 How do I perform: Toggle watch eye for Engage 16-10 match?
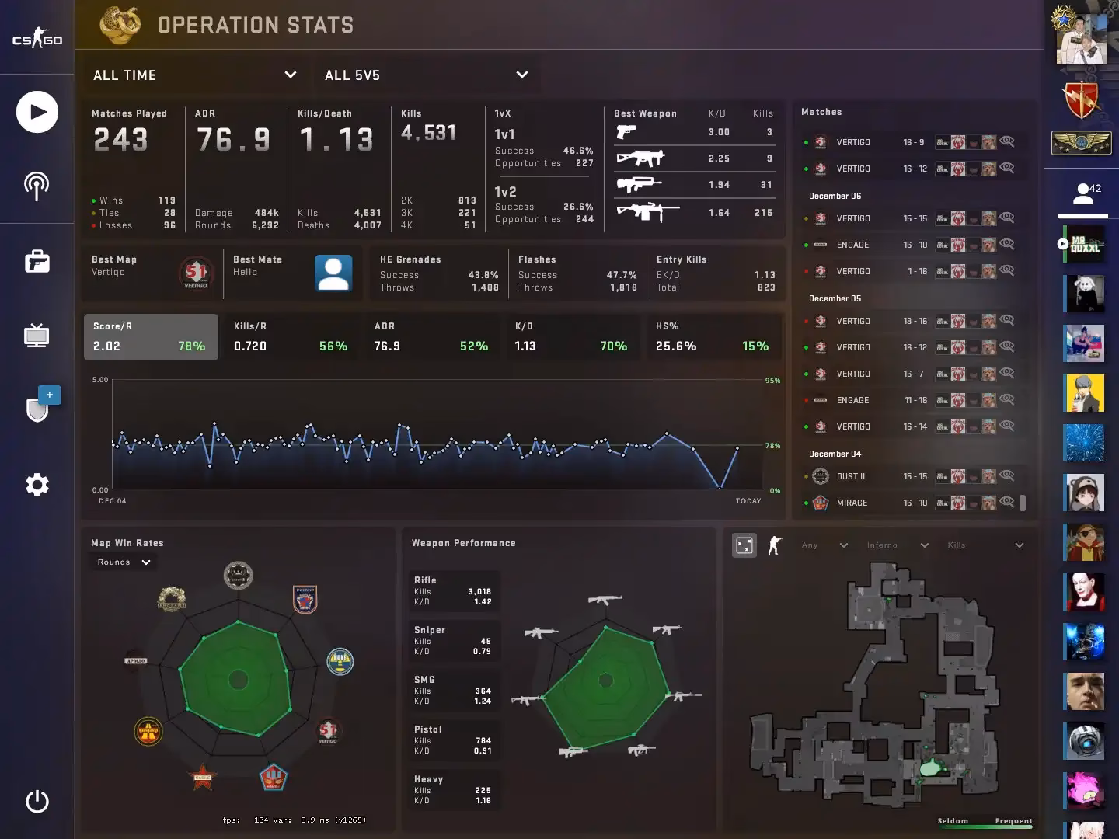(1007, 244)
